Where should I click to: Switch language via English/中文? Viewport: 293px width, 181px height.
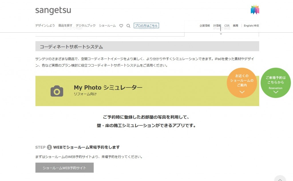click(251, 25)
